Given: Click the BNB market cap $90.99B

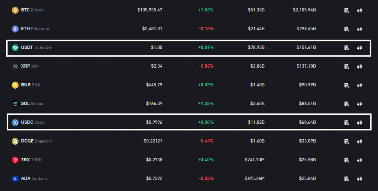Looking at the screenshot, I should (307, 85).
